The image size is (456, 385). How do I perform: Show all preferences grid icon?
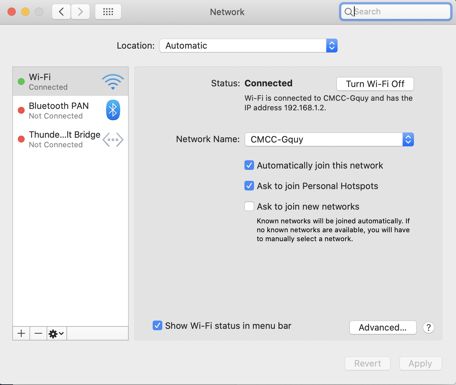click(108, 12)
